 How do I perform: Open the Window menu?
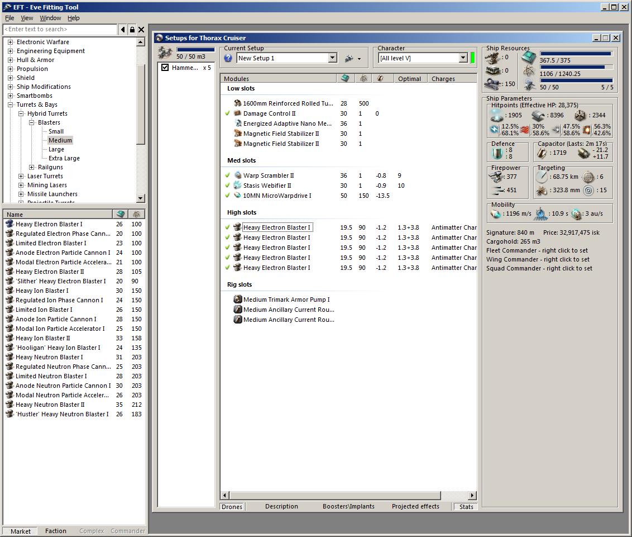(x=50, y=18)
